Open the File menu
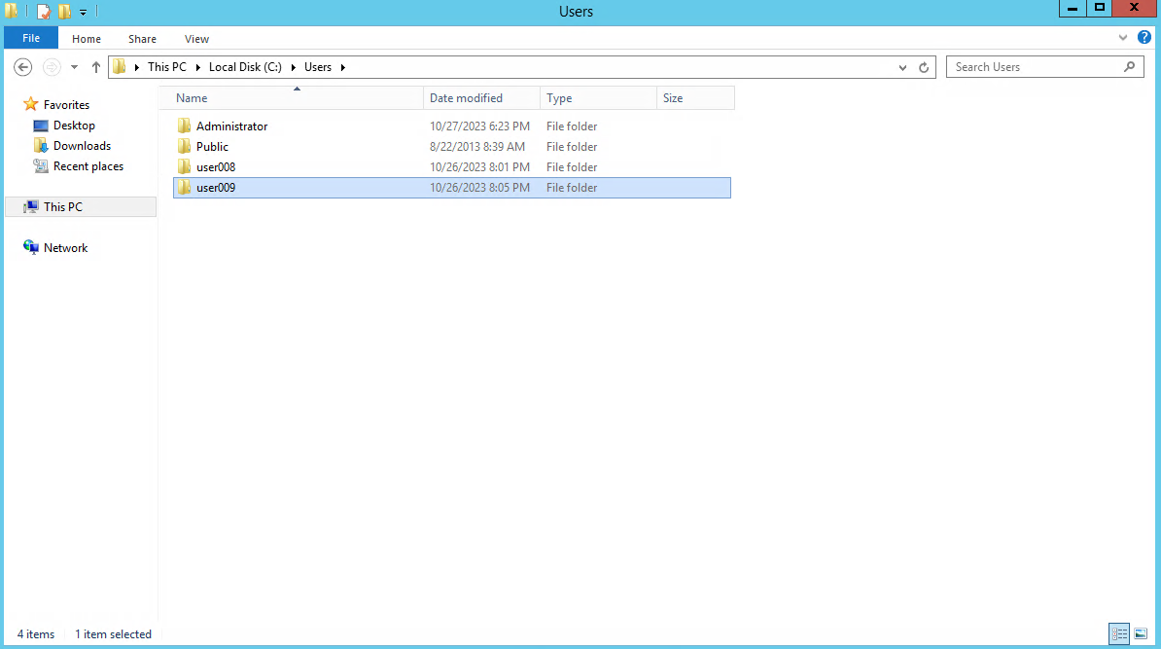 click(x=31, y=38)
